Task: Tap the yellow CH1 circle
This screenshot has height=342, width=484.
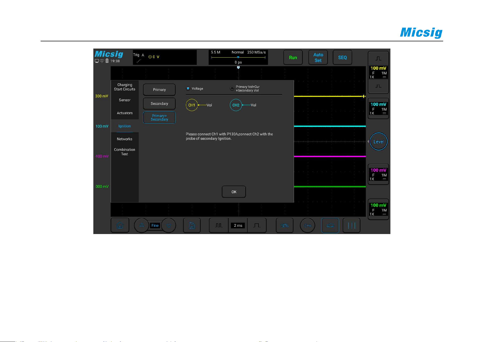Action: [192, 105]
